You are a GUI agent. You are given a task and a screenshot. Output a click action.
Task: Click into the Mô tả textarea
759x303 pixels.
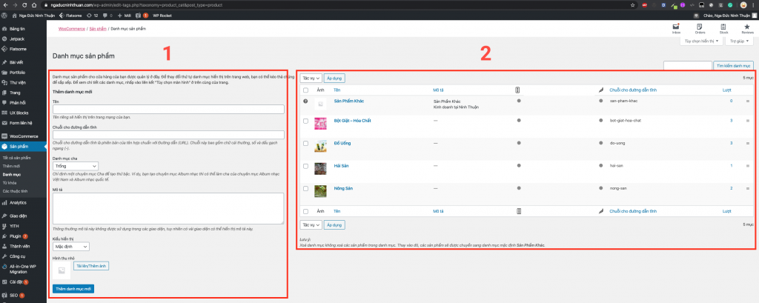(168, 209)
